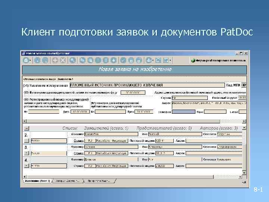269x202 pixels.
Task: Collapse the Список section with minus button
Action: click(27, 128)
